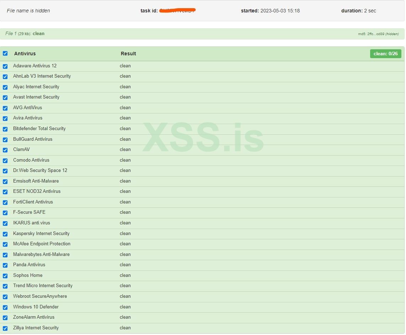
Task: Toggle BullGuard Antivirus checkbox
Action: click(x=5, y=140)
